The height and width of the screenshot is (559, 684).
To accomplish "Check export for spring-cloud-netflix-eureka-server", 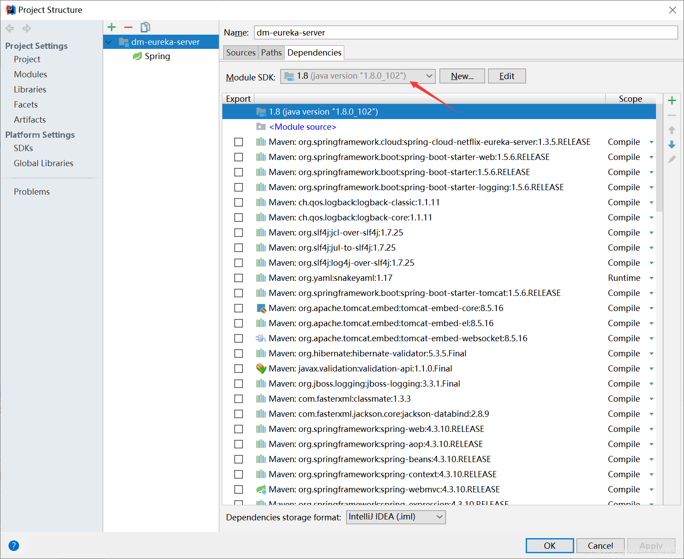I will pos(239,142).
